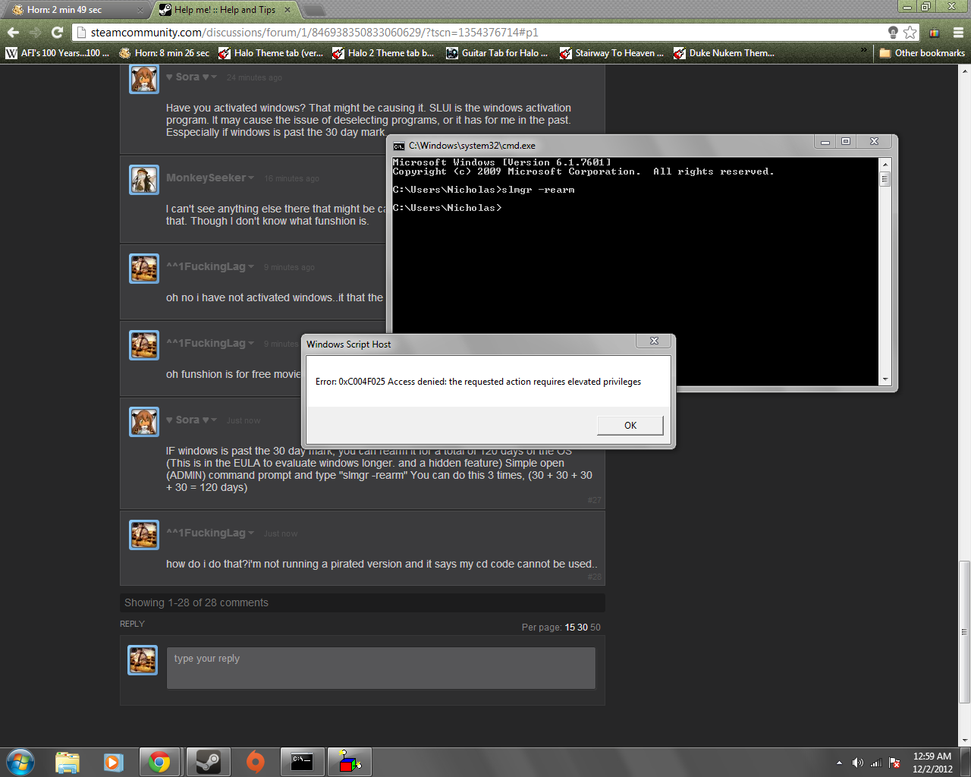Image resolution: width=971 pixels, height=777 pixels.
Task: Click the Chrome taskbar icon
Action: 159,762
